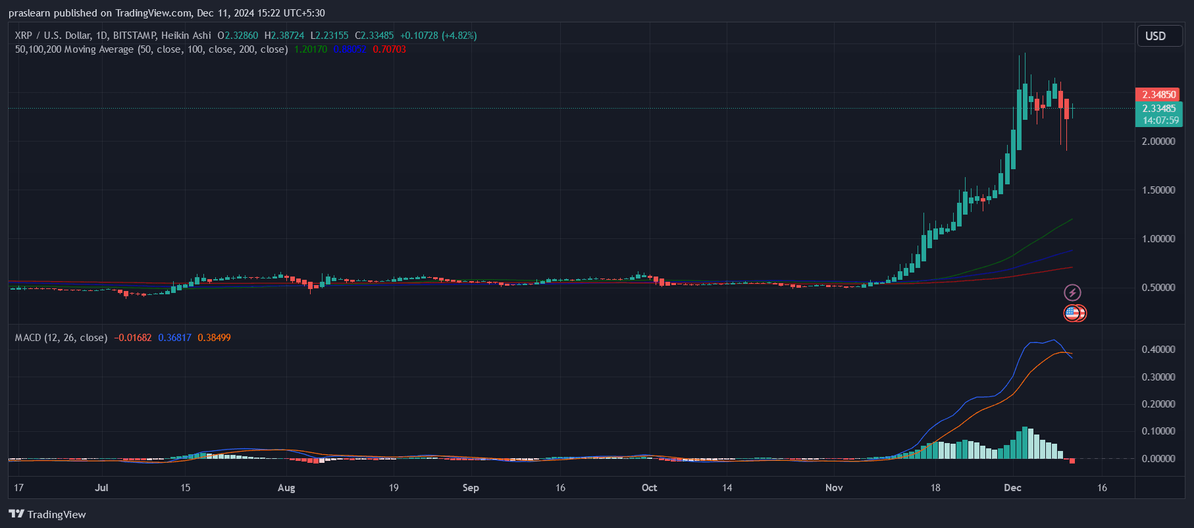Viewport: 1194px width, 528px height.
Task: Click the 19 date label on time axis
Action: tap(394, 488)
